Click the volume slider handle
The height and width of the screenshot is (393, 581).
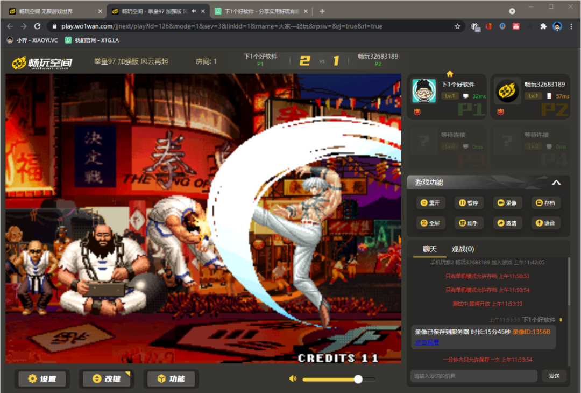pyautogui.click(x=358, y=379)
